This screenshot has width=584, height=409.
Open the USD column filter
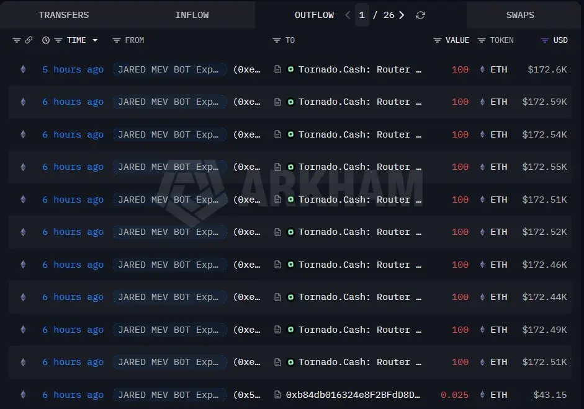[544, 40]
